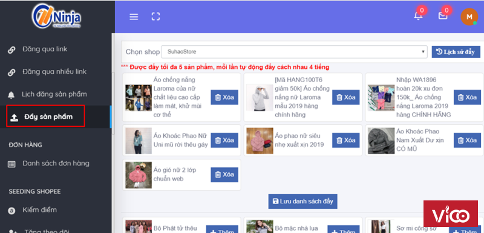Click the link icon beside Đăng qua link
Viewport: 484px width, 233px height.
pyautogui.click(x=11, y=50)
